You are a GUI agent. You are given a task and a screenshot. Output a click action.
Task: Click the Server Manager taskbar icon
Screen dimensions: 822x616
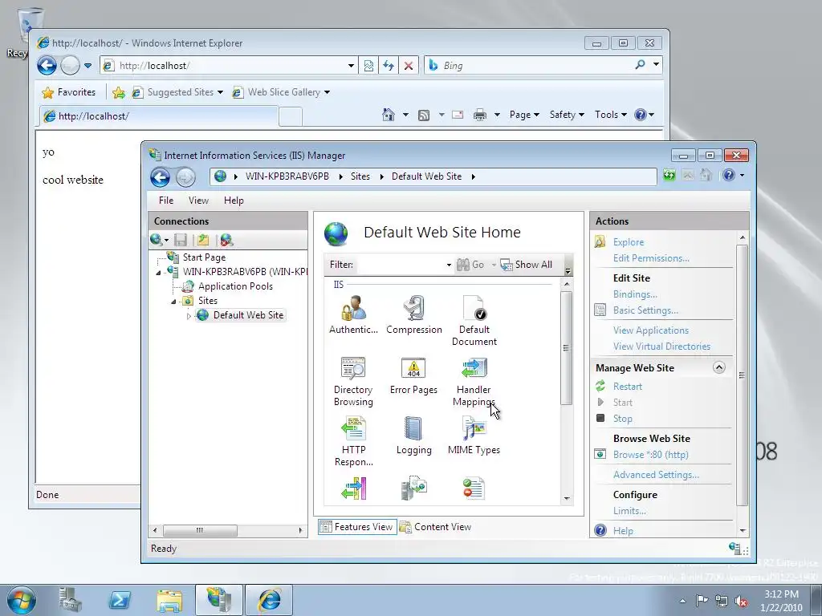point(70,600)
